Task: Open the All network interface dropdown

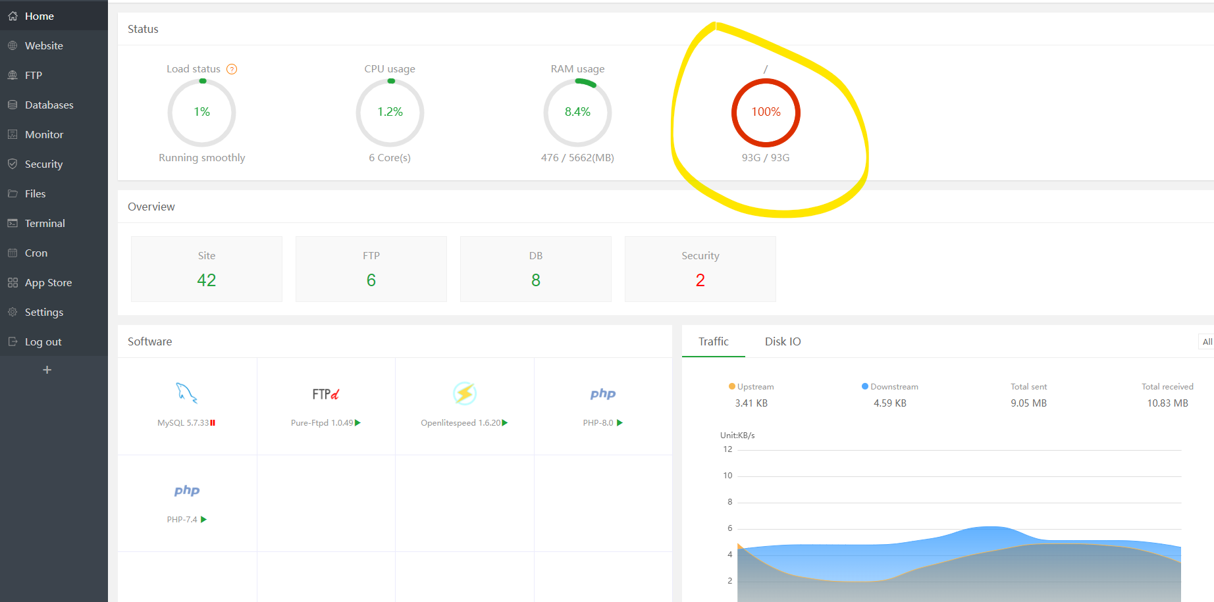Action: (x=1207, y=341)
